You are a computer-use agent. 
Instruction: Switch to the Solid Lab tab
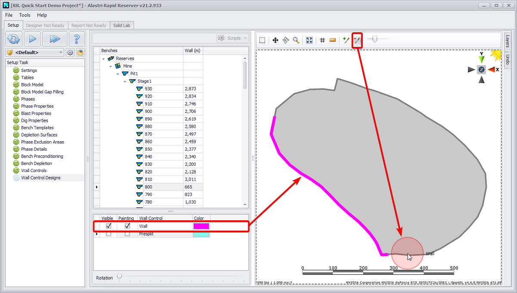[121, 25]
